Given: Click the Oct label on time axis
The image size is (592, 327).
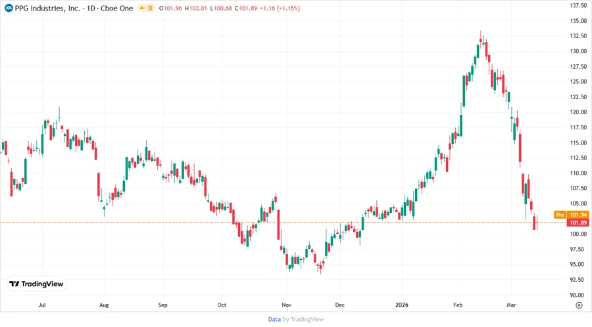Looking at the screenshot, I should 222,305.
